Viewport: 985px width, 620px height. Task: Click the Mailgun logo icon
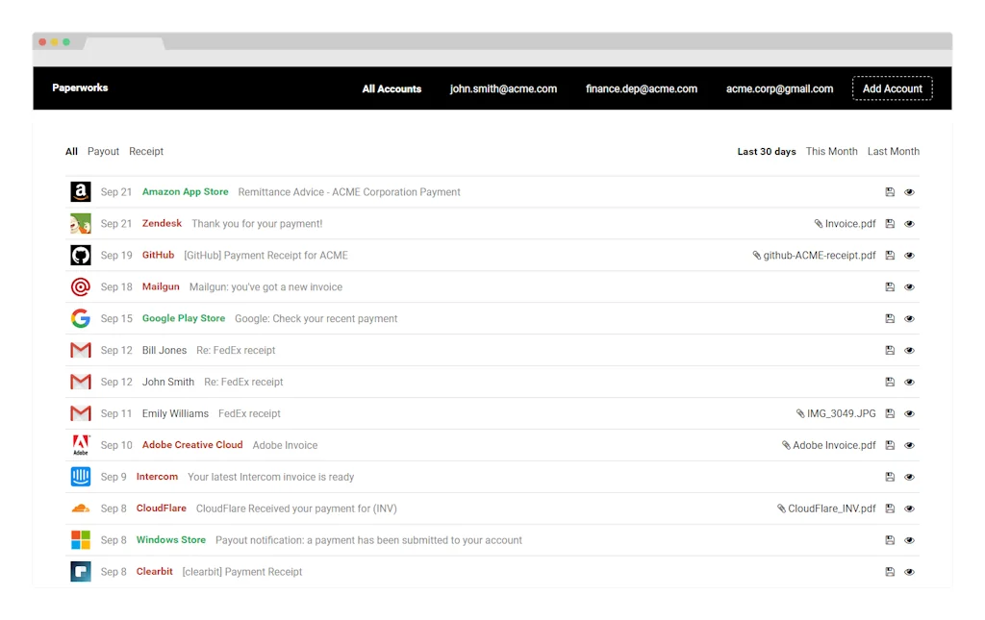(x=80, y=286)
